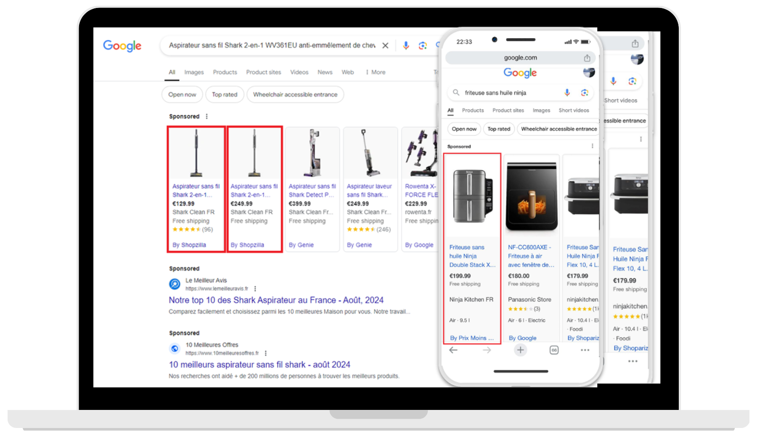The height and width of the screenshot is (441, 757).
Task: Switch to the Videos tab on desktop
Action: (299, 72)
